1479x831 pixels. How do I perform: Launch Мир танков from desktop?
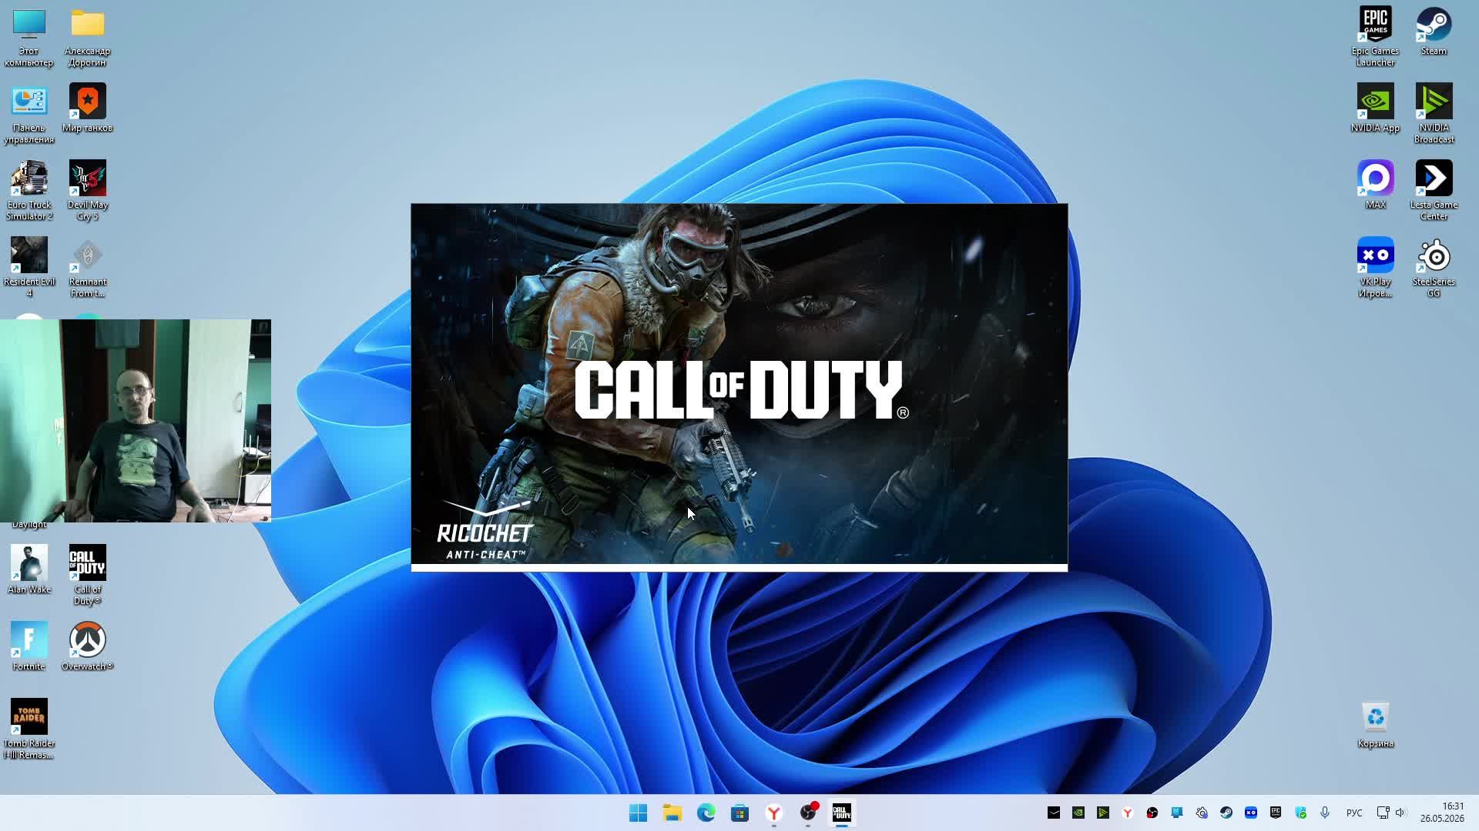[x=87, y=108]
